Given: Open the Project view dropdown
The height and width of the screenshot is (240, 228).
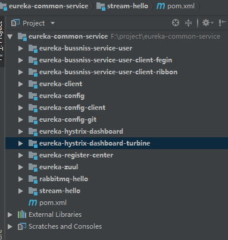Looking at the screenshot, I should tap(52, 23).
